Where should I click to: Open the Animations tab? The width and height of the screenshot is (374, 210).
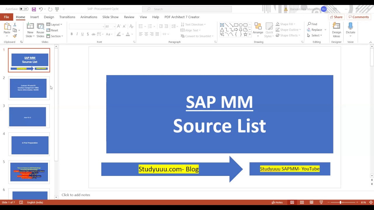point(89,17)
